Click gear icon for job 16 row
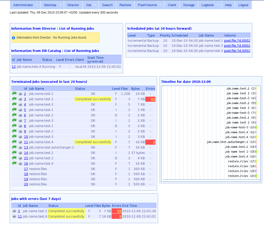Viewport: 264px width, 227px height. click(20, 164)
